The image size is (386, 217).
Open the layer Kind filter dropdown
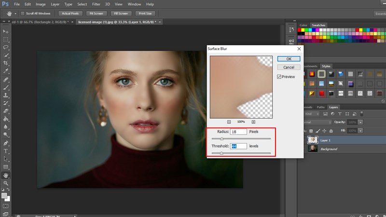point(312,114)
